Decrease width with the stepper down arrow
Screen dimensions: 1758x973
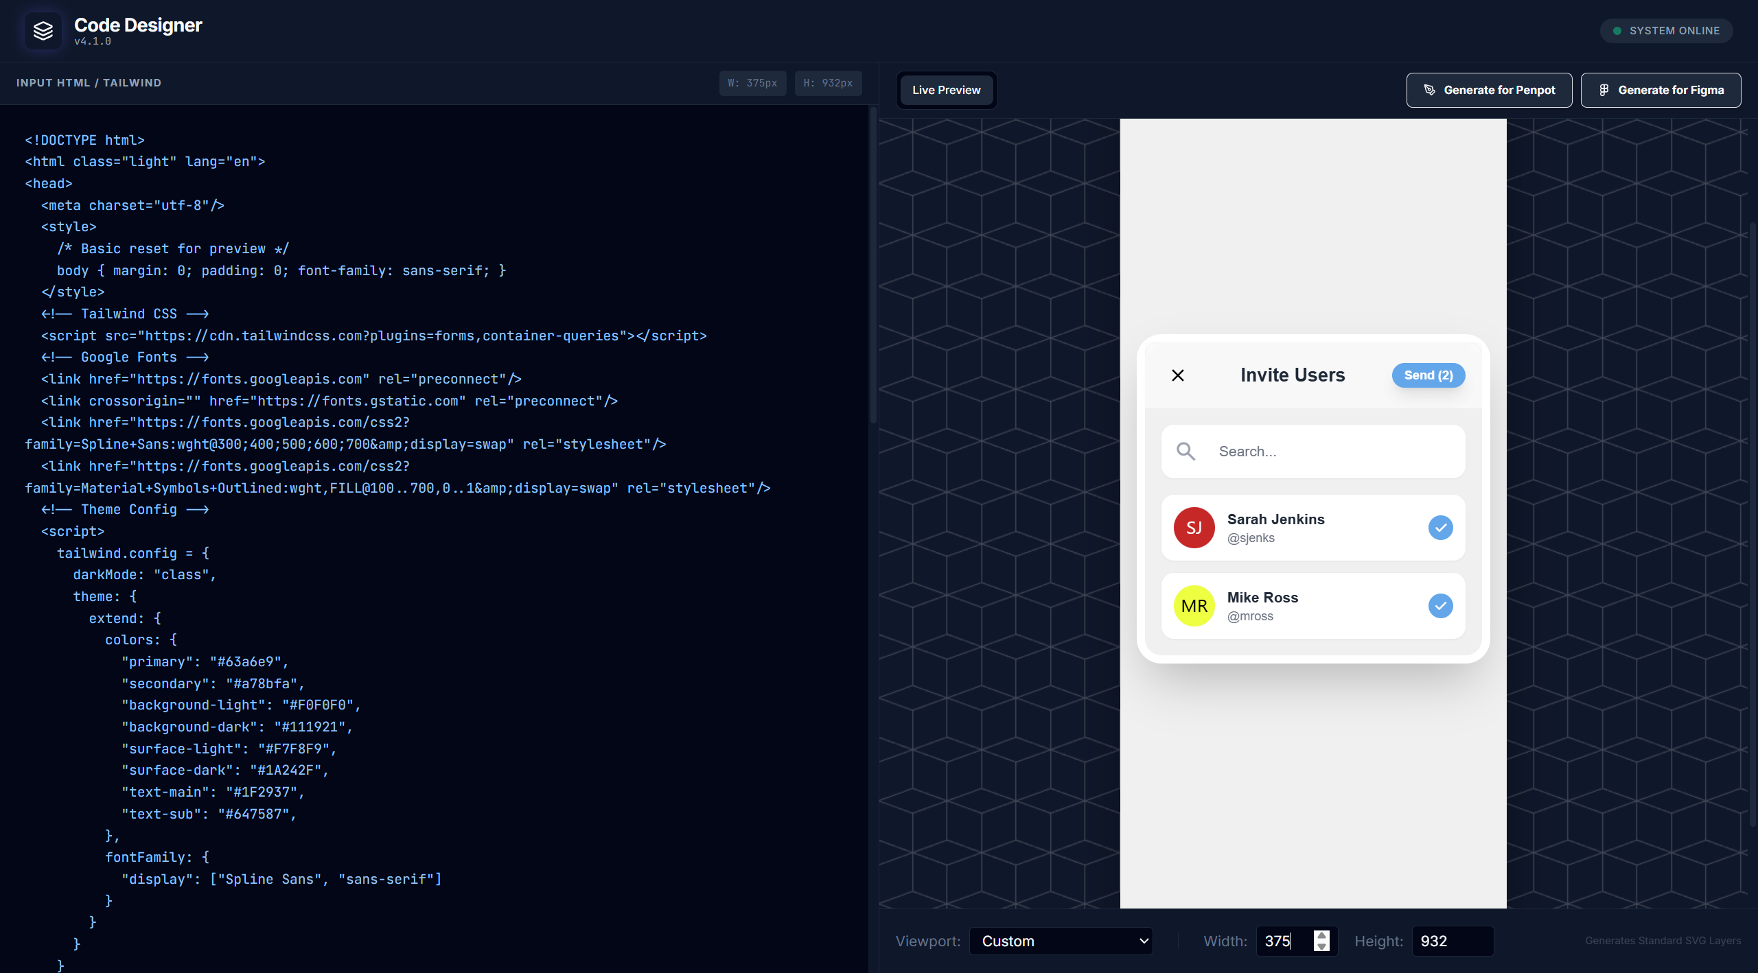point(1321,947)
